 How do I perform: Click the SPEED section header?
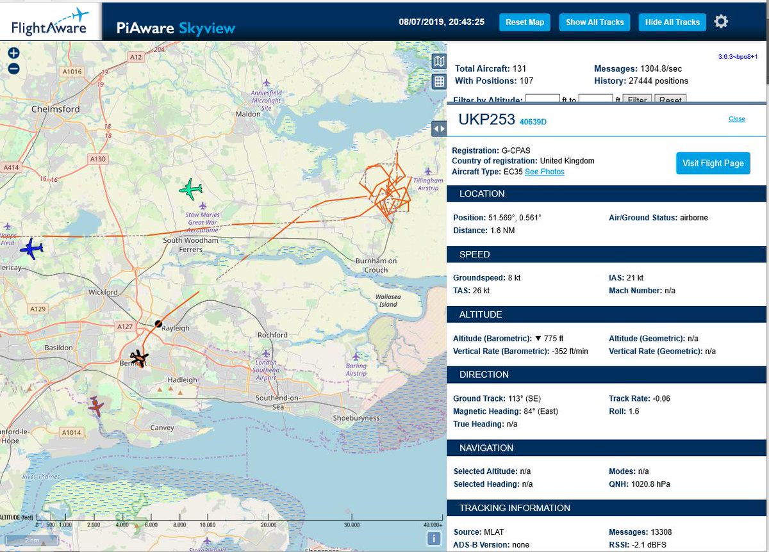point(607,254)
